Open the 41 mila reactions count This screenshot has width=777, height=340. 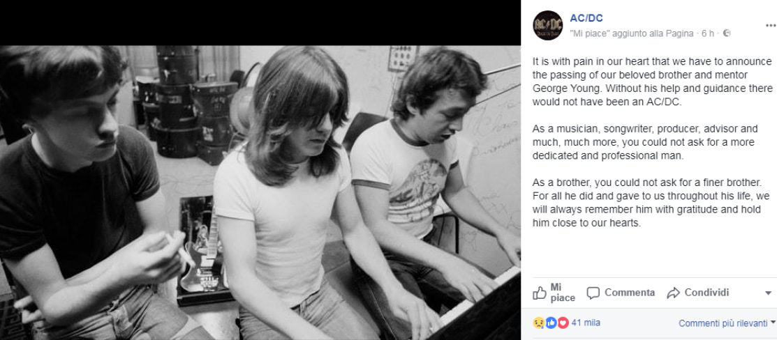(586, 323)
